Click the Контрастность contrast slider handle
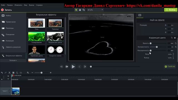Screen dimensions: 178x100 (x=157, y=47)
